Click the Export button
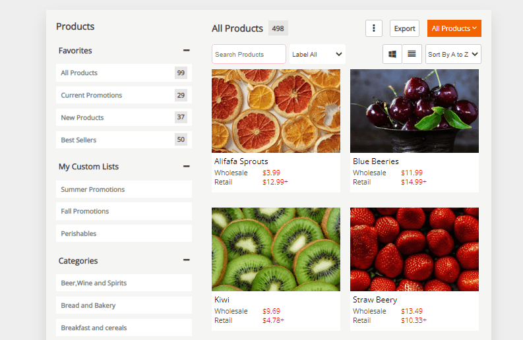Screen dimensions: 523x340 click(404, 28)
